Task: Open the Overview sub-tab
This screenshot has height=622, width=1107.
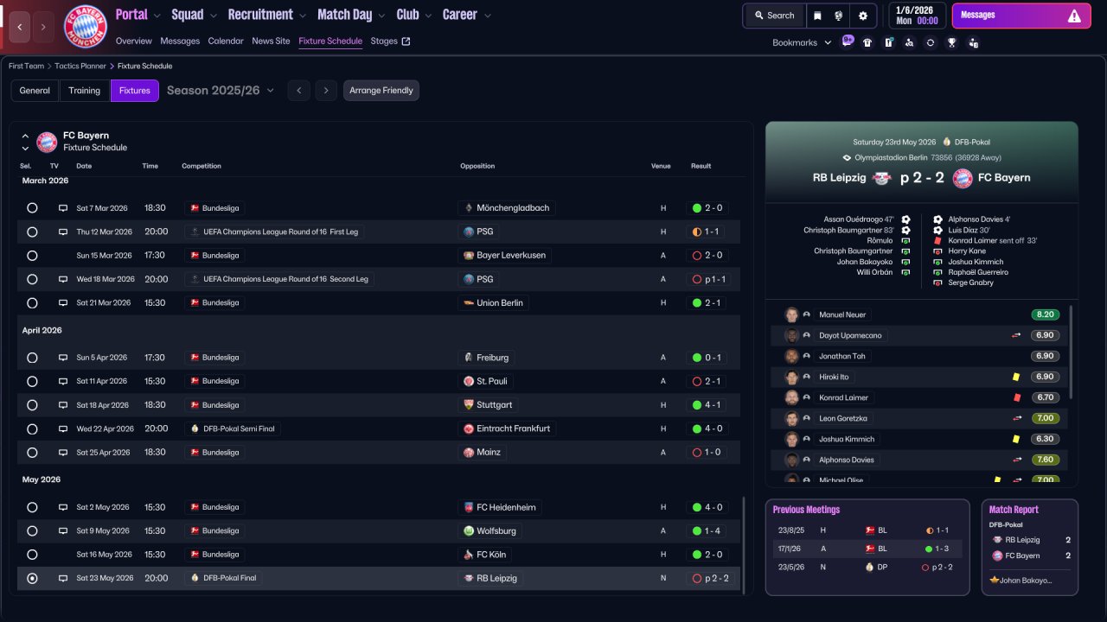Action: pos(134,41)
